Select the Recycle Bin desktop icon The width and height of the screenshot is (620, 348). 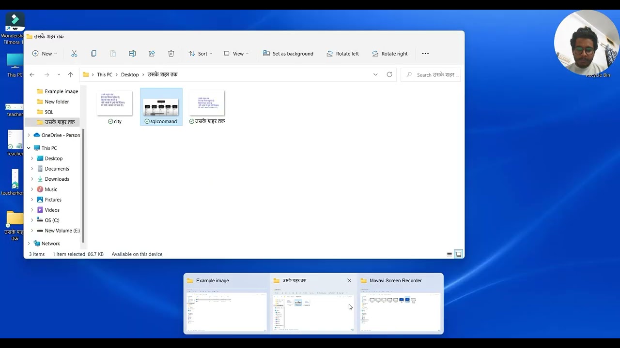pyautogui.click(x=598, y=75)
